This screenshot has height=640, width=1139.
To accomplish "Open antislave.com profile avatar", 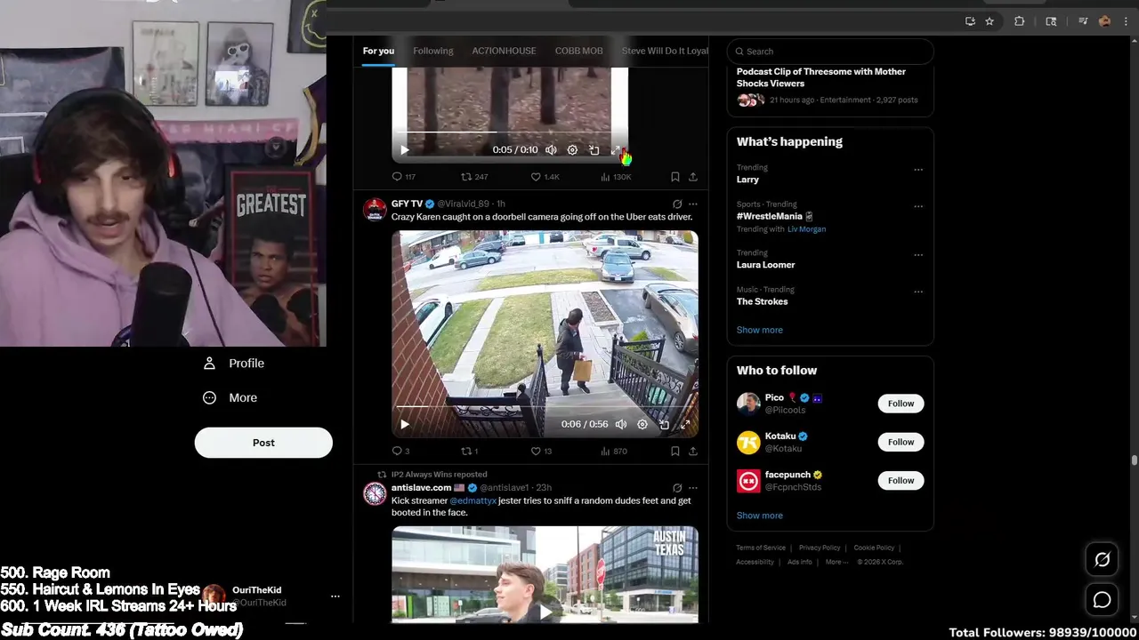I will [375, 493].
